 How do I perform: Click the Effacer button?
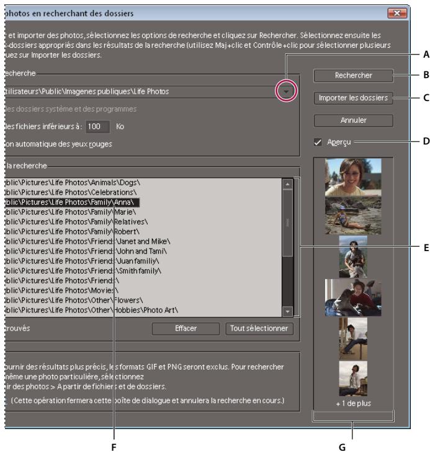point(186,329)
